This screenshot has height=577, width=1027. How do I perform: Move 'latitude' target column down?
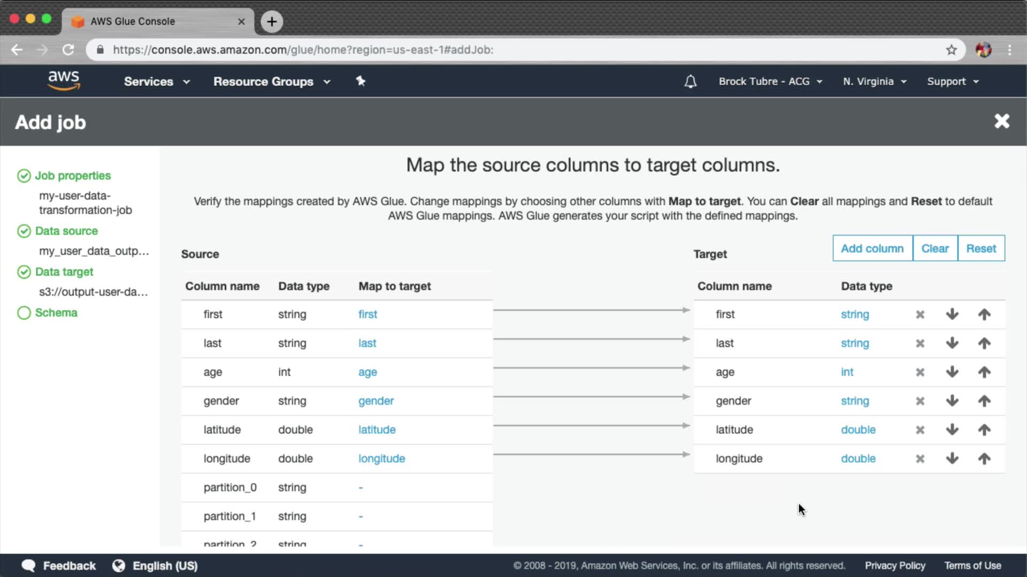point(952,430)
